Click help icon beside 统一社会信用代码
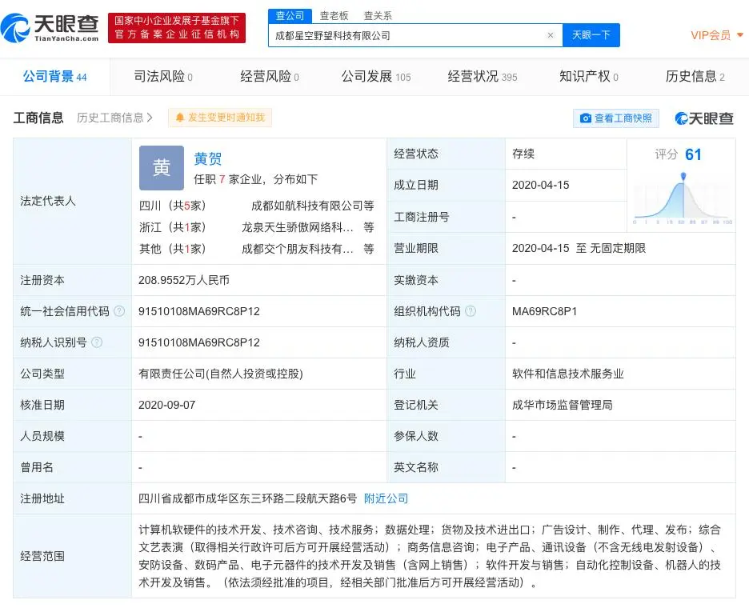This screenshot has width=749, height=608. pos(119,311)
